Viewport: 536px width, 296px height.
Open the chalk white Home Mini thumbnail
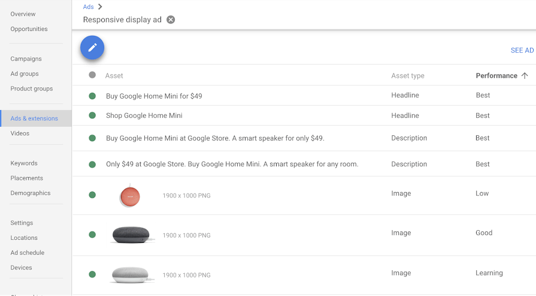[x=131, y=274]
